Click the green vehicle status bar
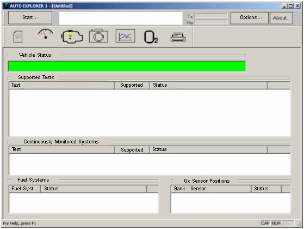304x229 pixels. pyautogui.click(x=127, y=67)
